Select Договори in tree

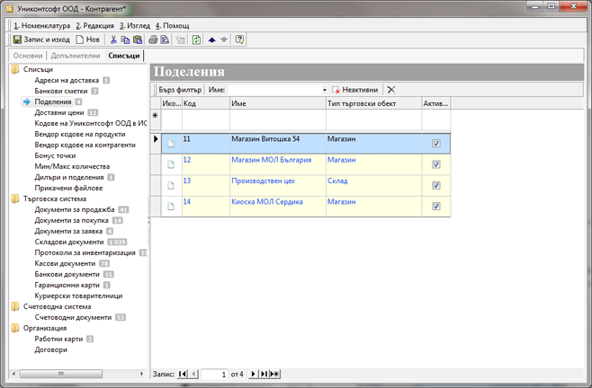[50, 349]
